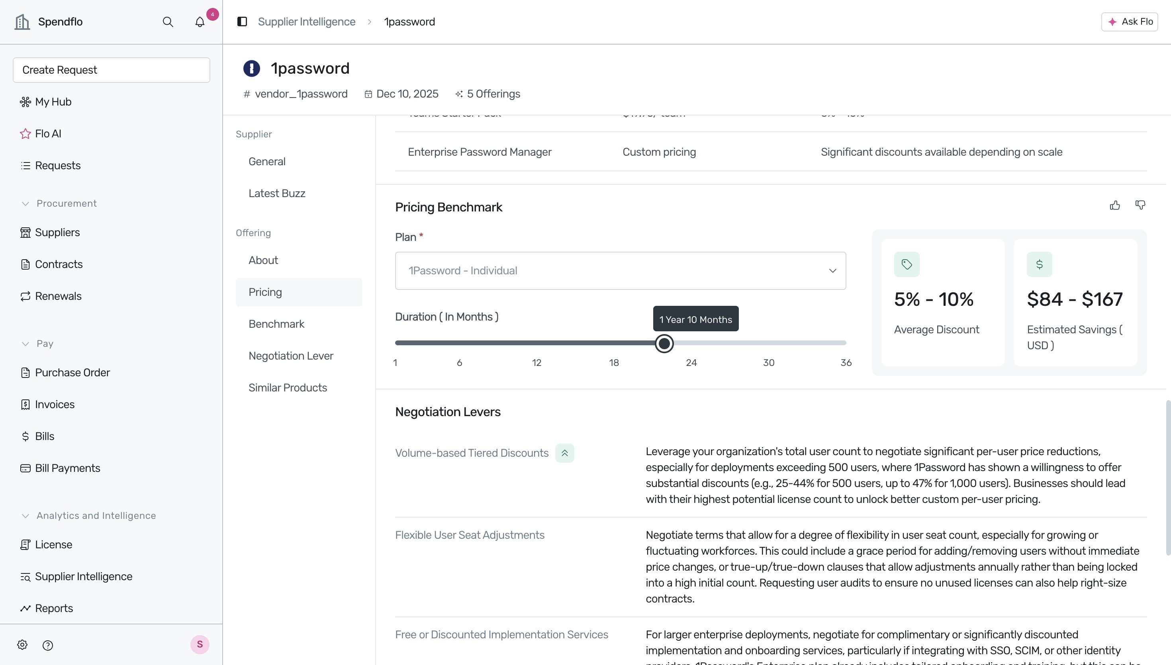Click the Reports chart icon
Screen dimensions: 1171x665
[x=25, y=608]
